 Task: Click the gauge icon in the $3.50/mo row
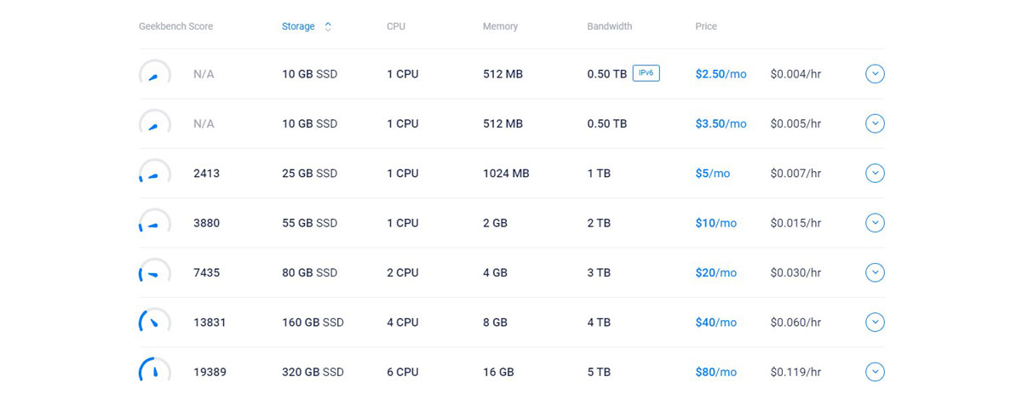pyautogui.click(x=155, y=122)
